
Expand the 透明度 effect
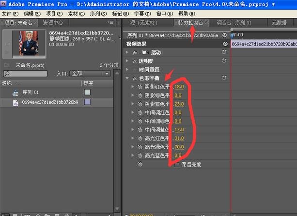[x=127, y=61]
